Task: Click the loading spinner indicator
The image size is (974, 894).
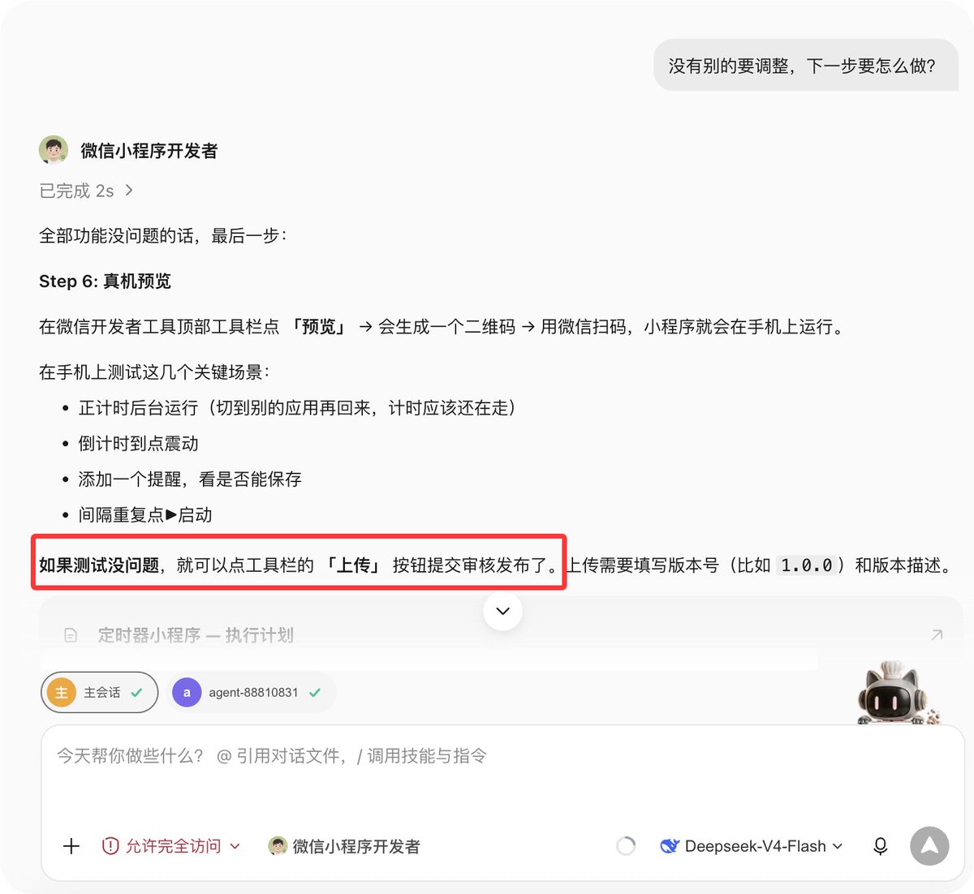Action: (x=626, y=846)
